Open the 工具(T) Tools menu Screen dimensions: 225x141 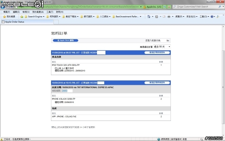[x=50, y=12]
